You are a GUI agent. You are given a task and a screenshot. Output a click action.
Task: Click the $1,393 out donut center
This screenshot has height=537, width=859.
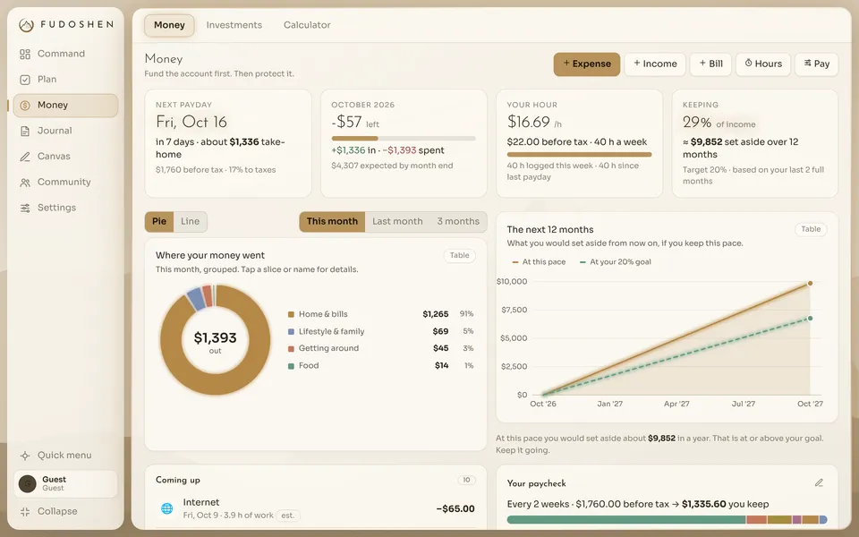click(216, 341)
